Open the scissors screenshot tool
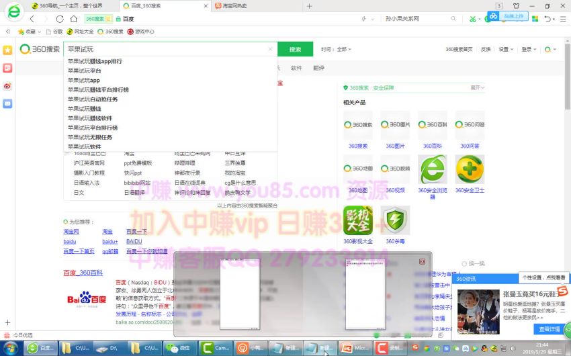 click(473, 19)
